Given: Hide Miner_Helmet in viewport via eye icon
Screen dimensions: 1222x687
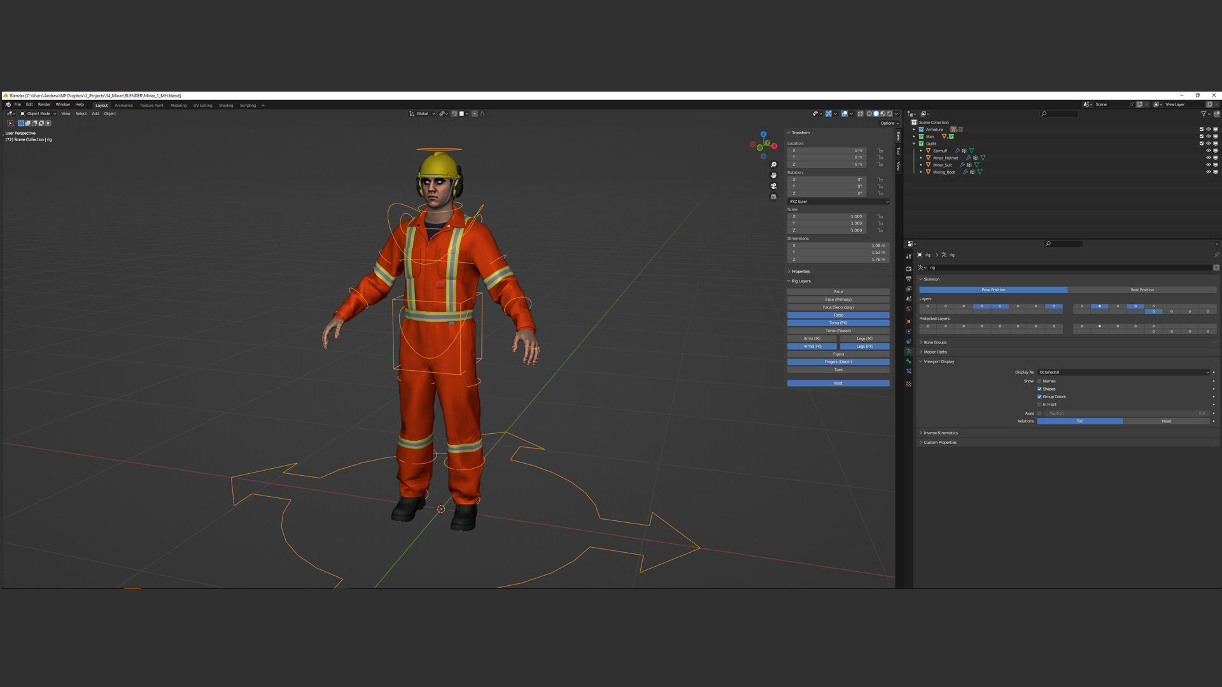Looking at the screenshot, I should tap(1208, 158).
